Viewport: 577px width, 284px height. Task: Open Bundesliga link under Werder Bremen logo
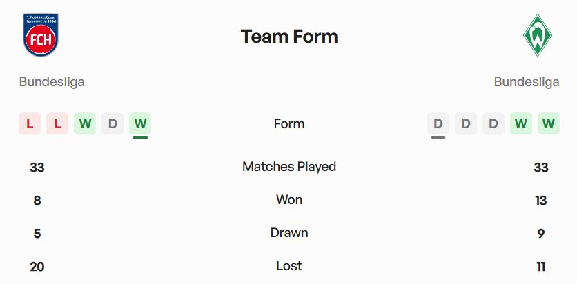pos(527,82)
